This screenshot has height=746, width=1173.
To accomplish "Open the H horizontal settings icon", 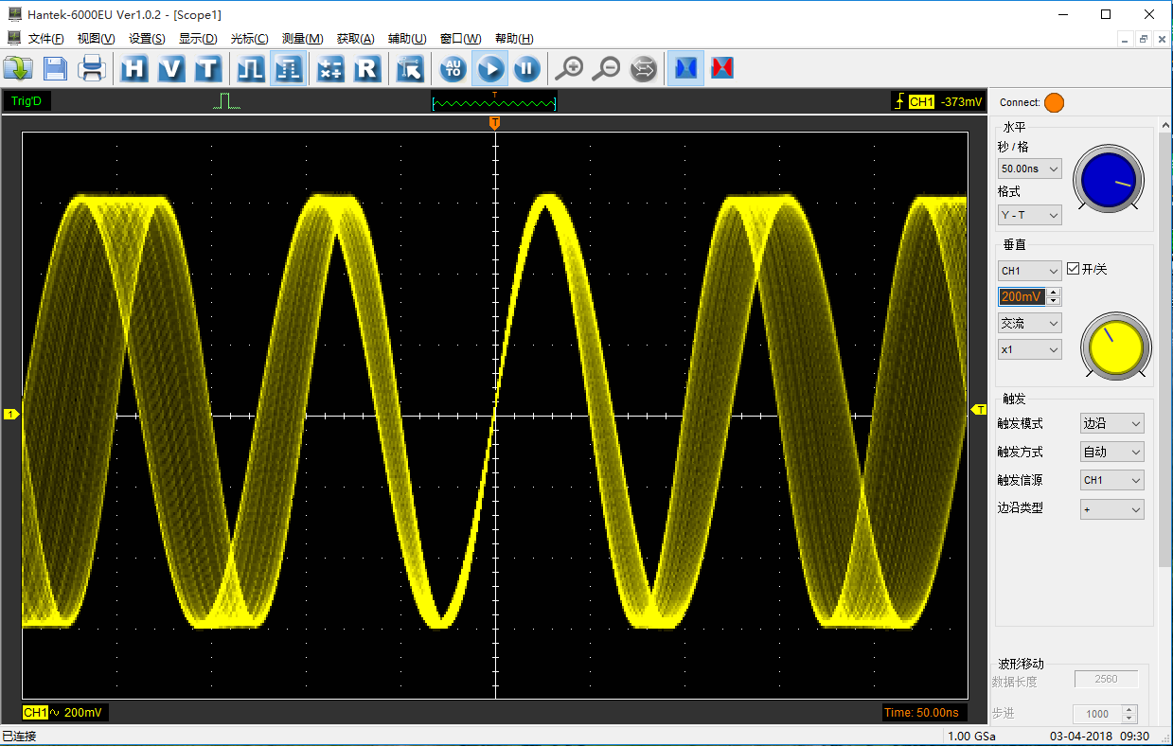I will [134, 68].
